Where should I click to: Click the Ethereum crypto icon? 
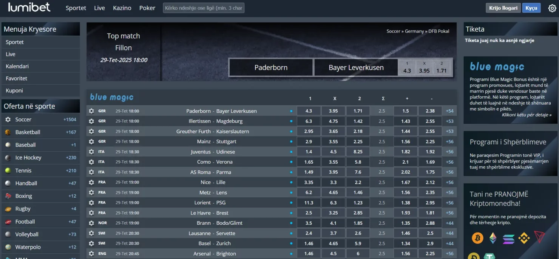(x=493, y=238)
